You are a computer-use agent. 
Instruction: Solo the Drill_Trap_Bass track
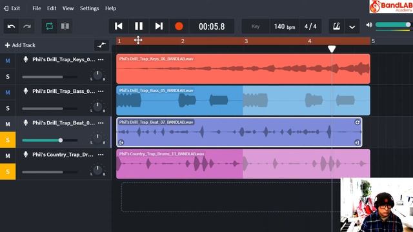[8, 108]
